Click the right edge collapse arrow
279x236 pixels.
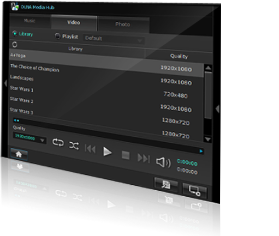click(x=217, y=109)
